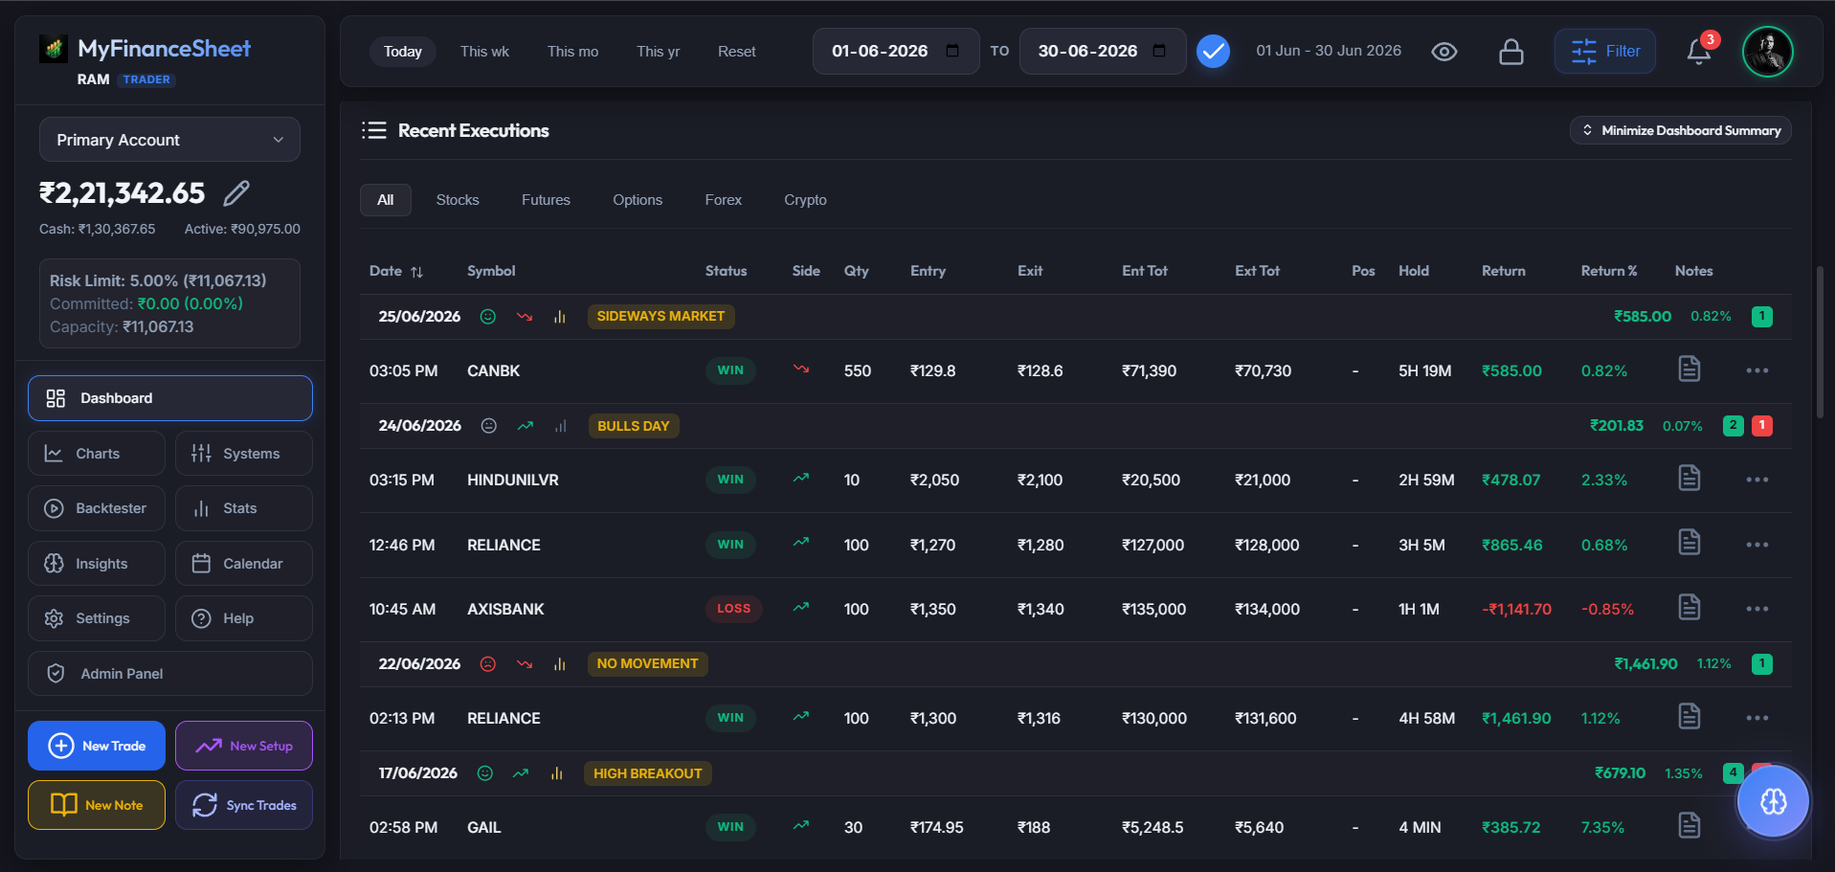Open the Admin Panel
The image size is (1835, 872).
[x=170, y=674]
